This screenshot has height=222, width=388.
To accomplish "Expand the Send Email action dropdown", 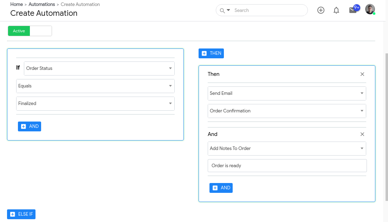I will [287, 93].
